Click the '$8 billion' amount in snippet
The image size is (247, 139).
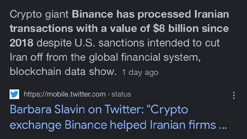pyautogui.click(x=175, y=28)
